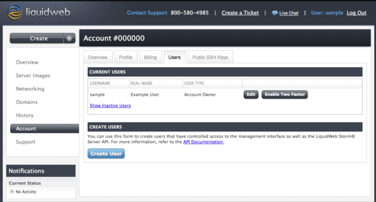
Task: Click the plus icon beside Create
Action: pos(69,38)
